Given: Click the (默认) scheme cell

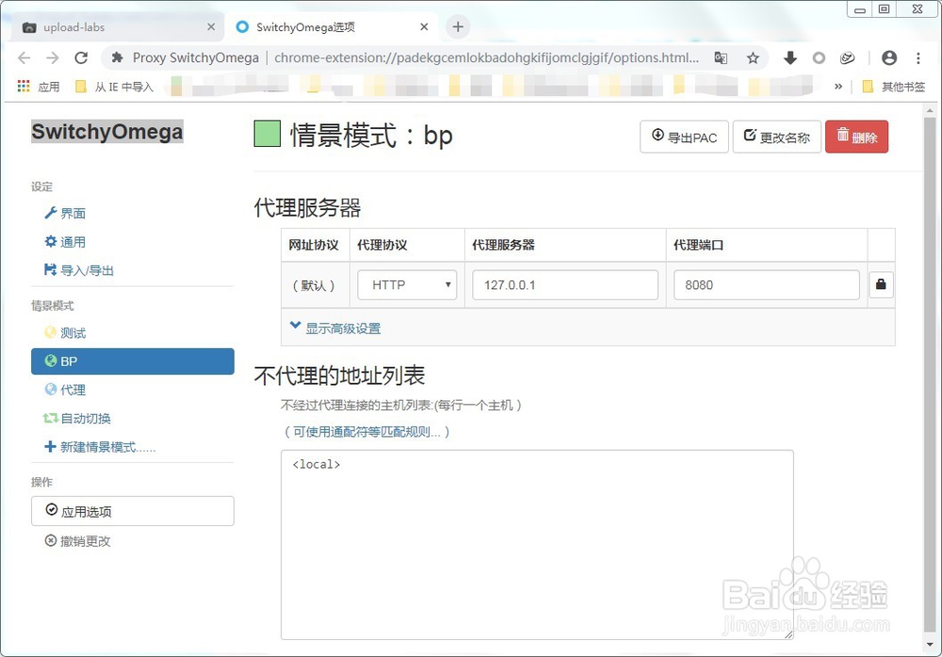Looking at the screenshot, I should 314,285.
